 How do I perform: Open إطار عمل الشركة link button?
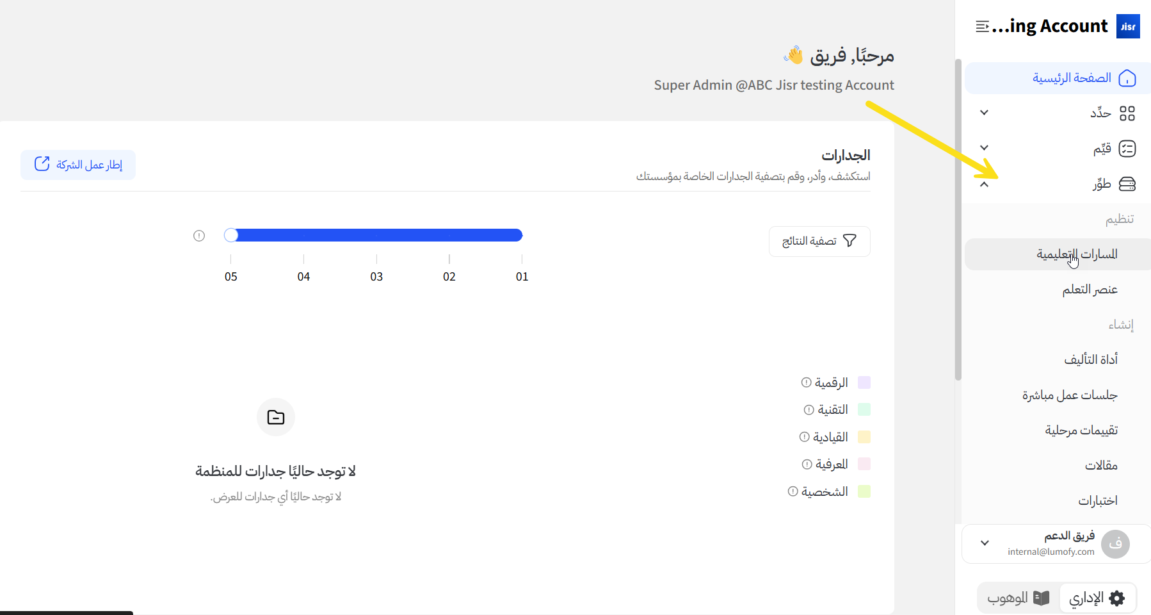[x=78, y=165]
